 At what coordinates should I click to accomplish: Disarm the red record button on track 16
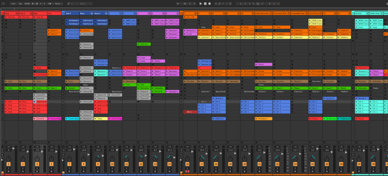pyautogui.click(x=187, y=172)
